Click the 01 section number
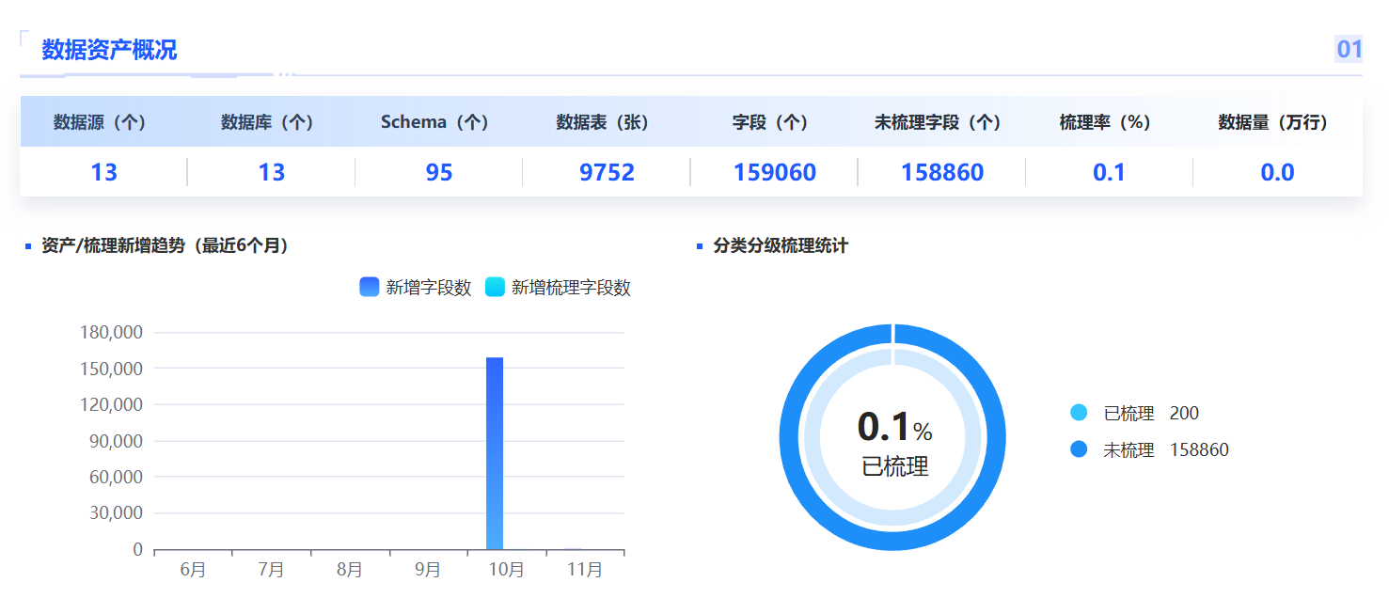This screenshot has width=1389, height=598. (x=1350, y=49)
